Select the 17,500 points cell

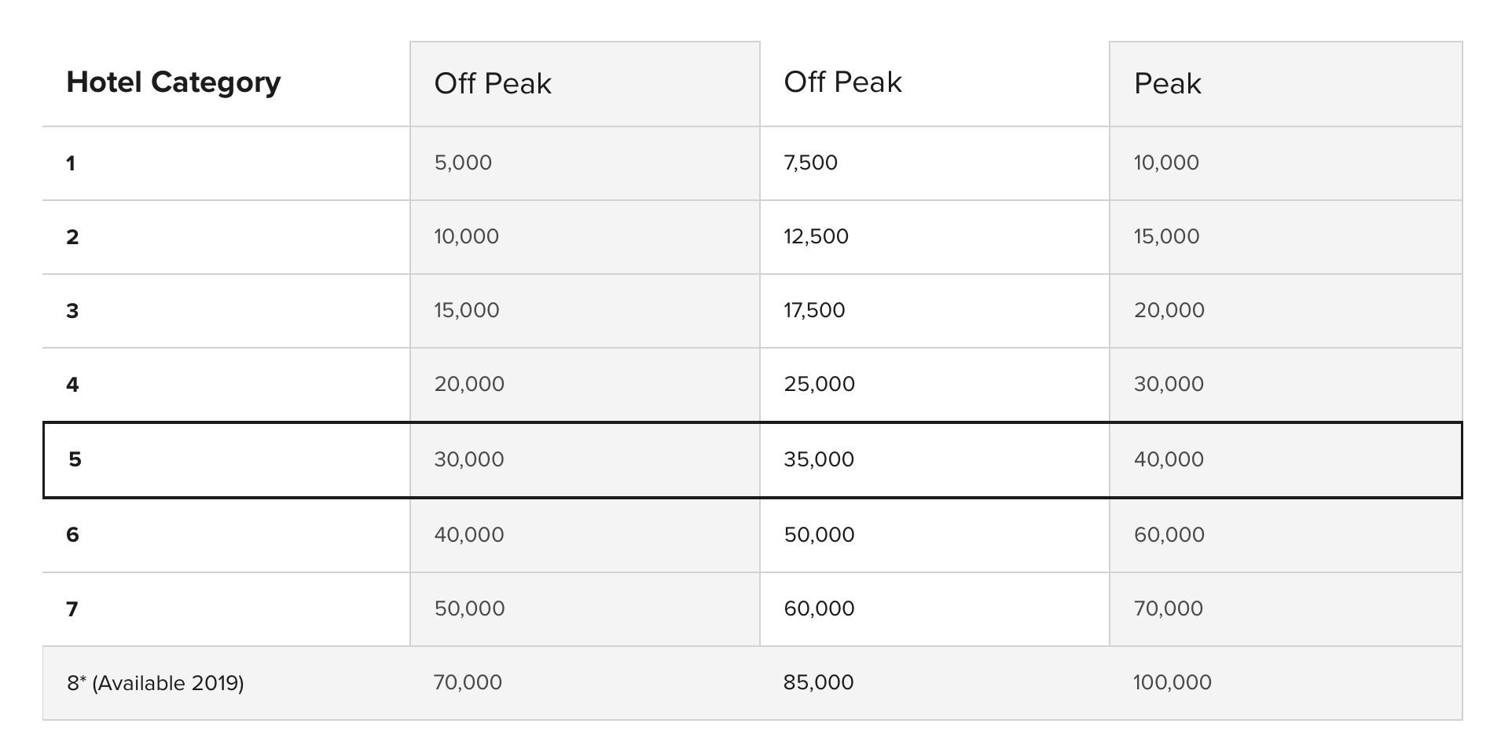coord(814,310)
